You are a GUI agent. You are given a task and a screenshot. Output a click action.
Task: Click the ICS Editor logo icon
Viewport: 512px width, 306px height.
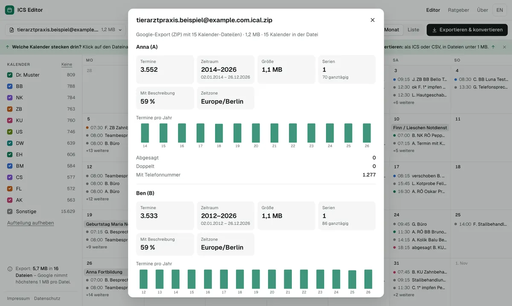point(9,10)
